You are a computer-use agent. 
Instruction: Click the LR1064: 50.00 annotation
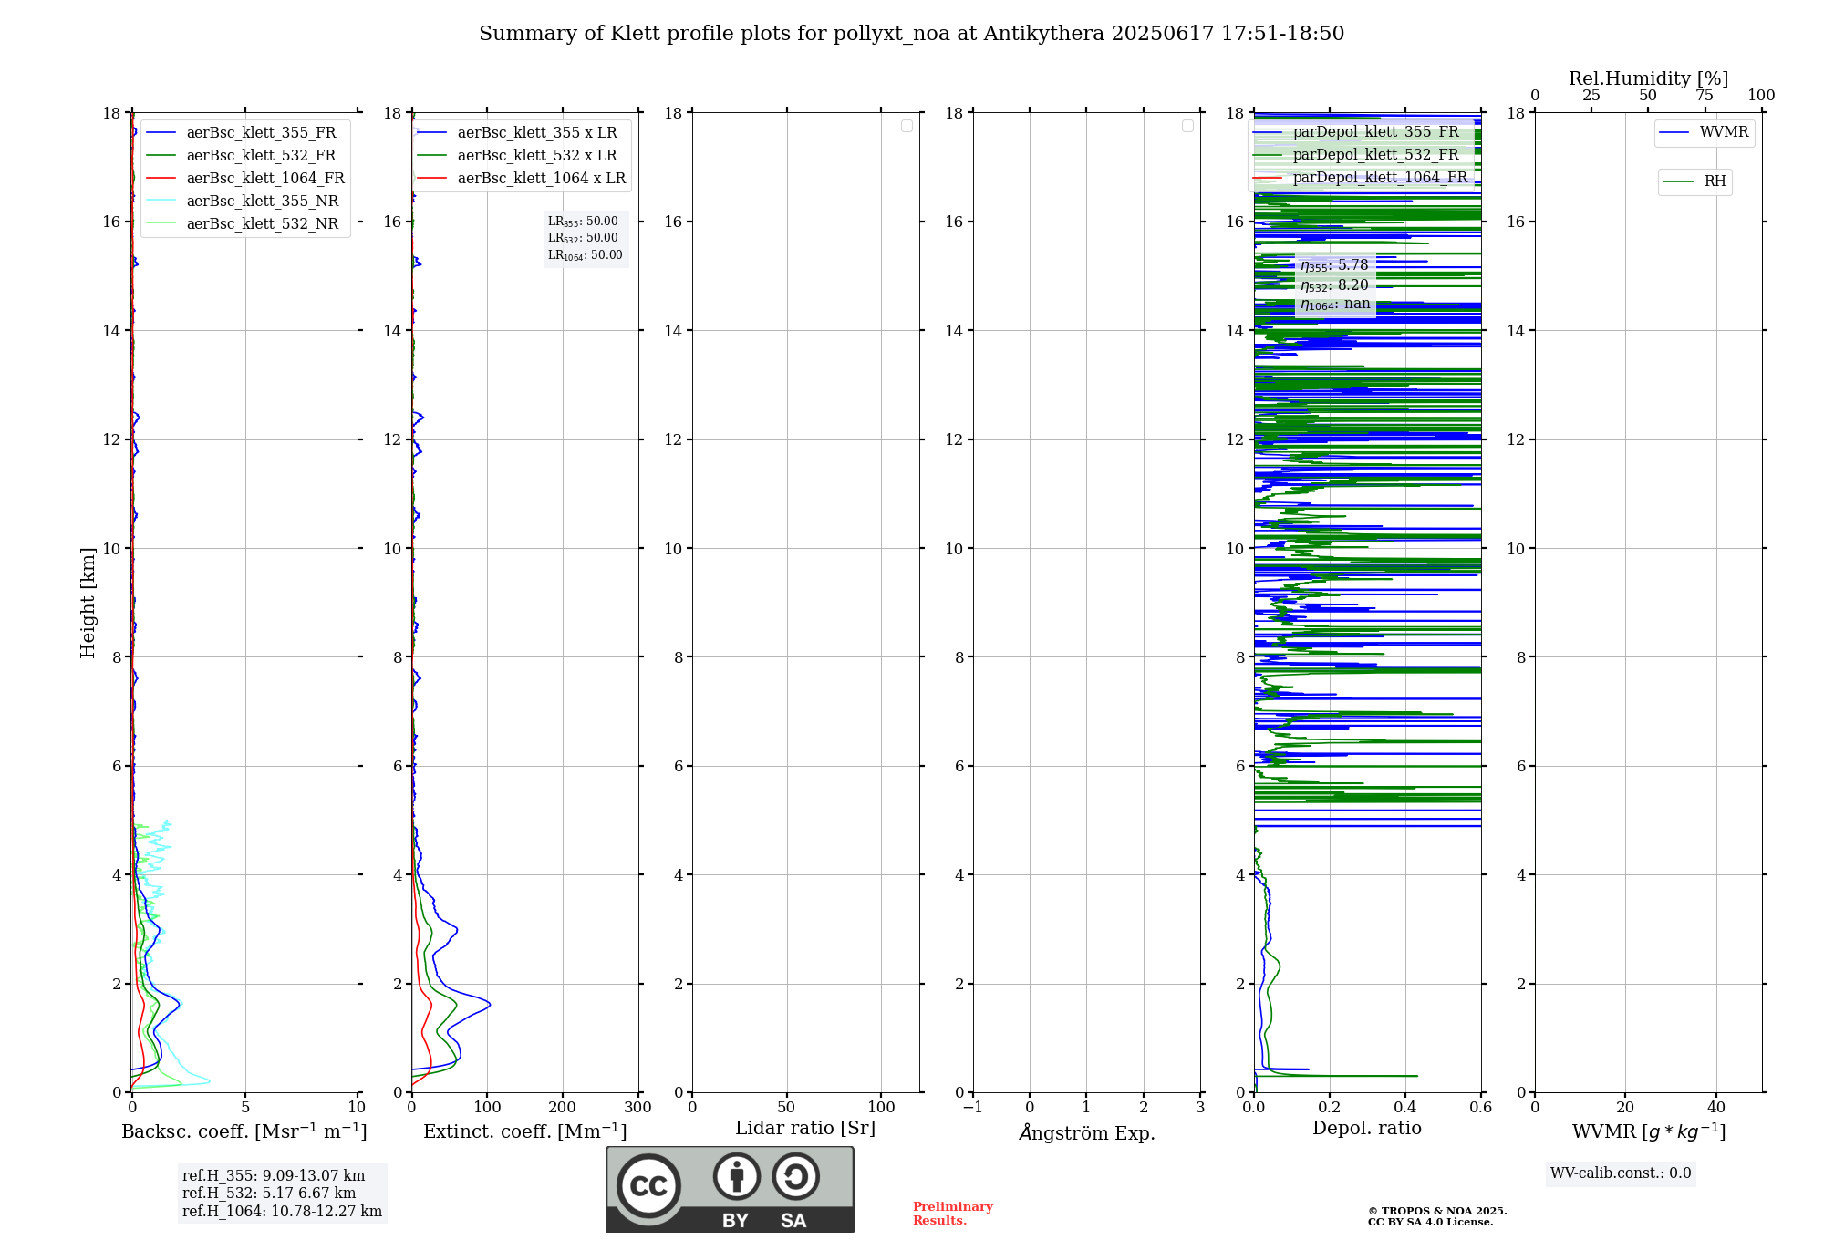[x=586, y=255]
